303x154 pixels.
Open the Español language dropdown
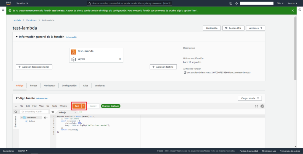click(x=22, y=151)
